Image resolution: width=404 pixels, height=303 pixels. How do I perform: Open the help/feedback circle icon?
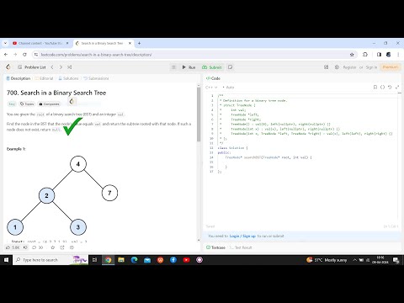pyautogui.click(x=72, y=247)
